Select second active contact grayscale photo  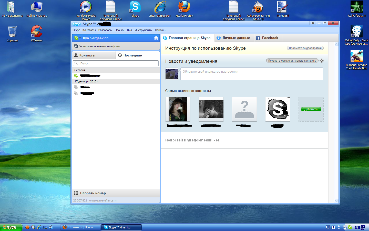tap(211, 109)
